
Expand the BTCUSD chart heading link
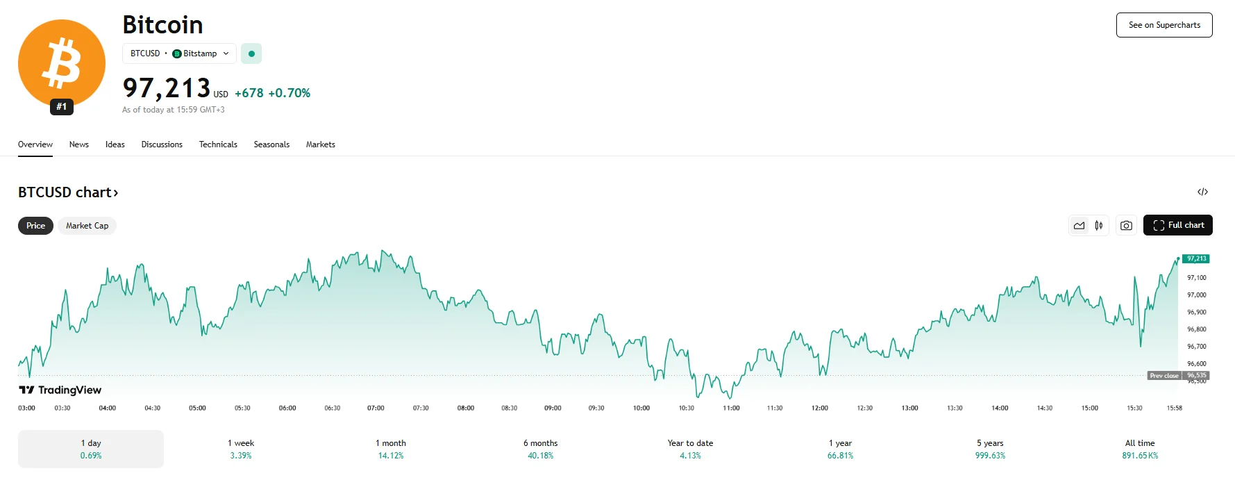point(68,192)
